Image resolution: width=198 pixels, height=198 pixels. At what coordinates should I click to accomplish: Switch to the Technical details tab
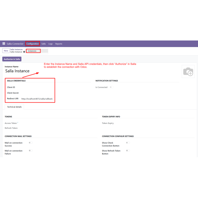coord(14,107)
